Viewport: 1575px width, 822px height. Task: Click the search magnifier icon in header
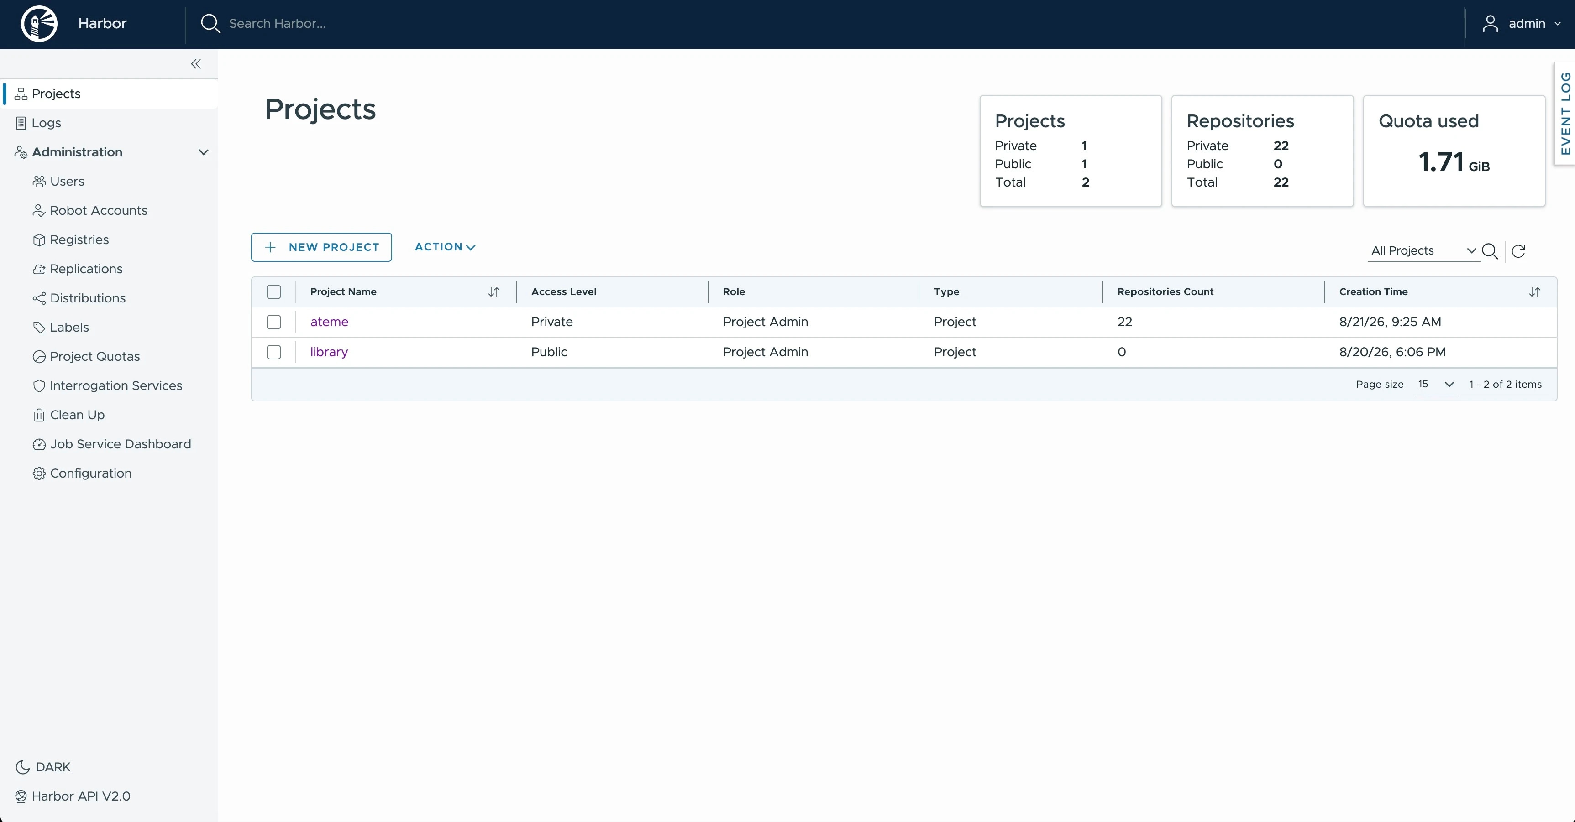click(210, 24)
